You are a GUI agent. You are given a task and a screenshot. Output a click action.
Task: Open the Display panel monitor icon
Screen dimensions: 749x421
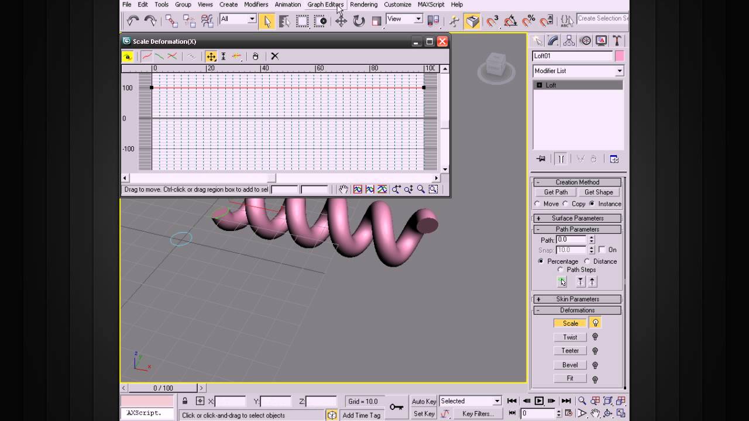click(601, 40)
